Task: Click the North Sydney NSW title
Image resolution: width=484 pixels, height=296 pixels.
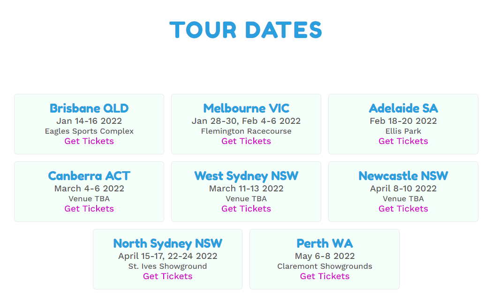Action: tap(167, 244)
